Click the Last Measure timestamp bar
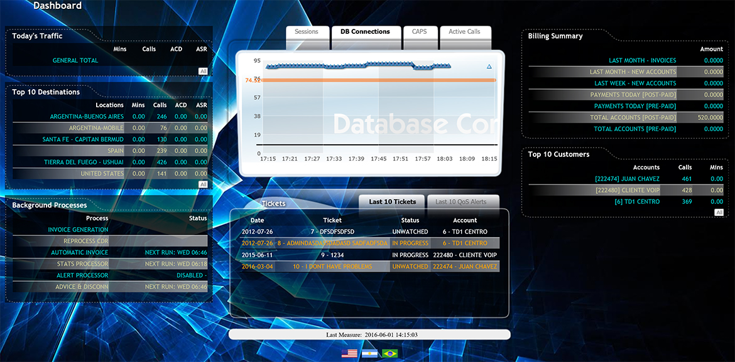 pos(369,335)
